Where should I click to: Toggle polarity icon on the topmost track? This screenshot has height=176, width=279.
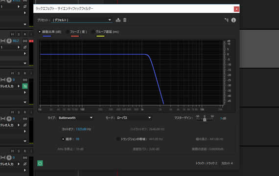(x=25, y=6)
